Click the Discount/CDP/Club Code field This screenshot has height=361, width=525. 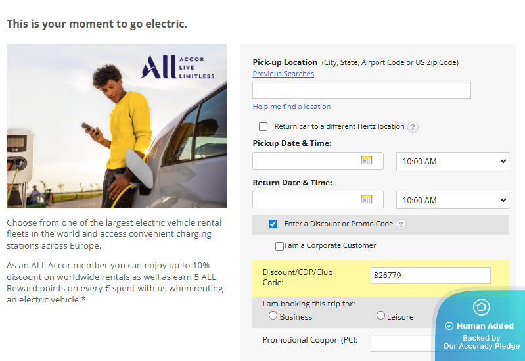[430, 276]
